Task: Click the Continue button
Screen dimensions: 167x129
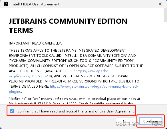Action: [x=151, y=121]
